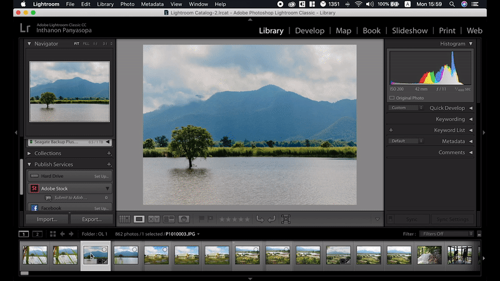Screen dimensions: 500x281
Task: Rotate photo counter-clockwise with toolbar arrow
Action: coord(261,219)
